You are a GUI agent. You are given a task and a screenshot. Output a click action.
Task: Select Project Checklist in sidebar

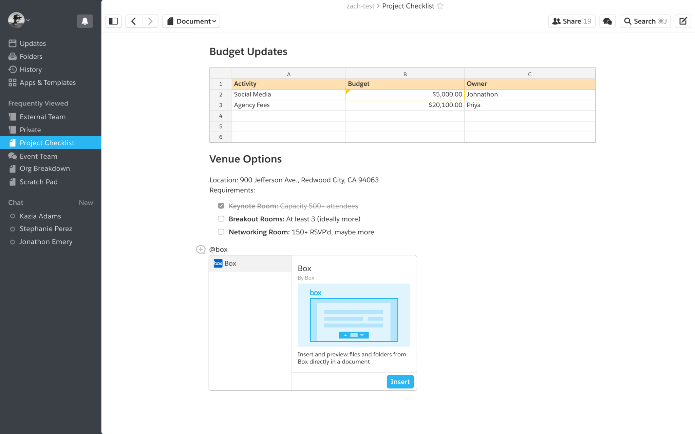point(51,142)
